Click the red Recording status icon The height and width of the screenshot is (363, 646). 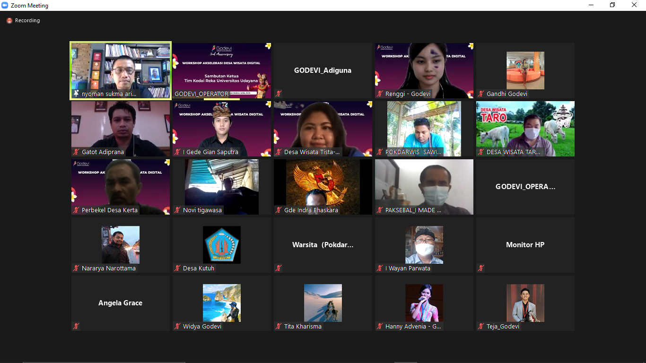click(9, 20)
